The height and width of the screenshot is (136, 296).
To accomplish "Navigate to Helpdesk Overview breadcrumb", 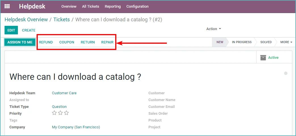I will click(x=26, y=20).
